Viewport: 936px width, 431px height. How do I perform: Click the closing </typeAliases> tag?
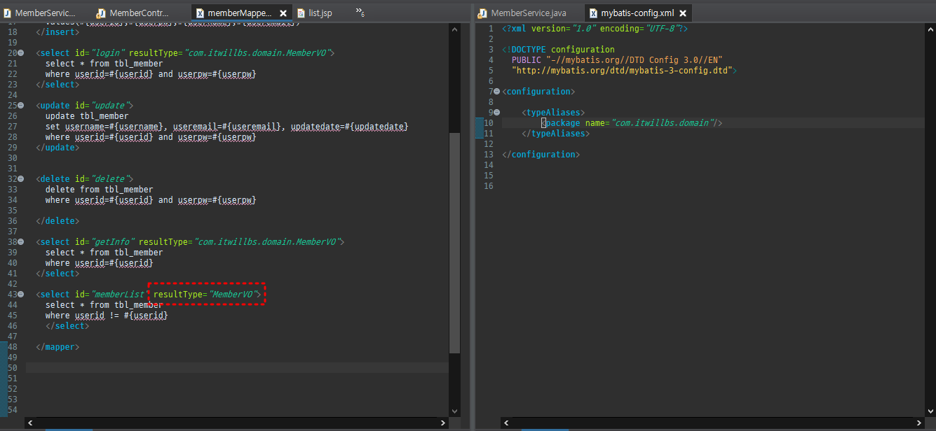pos(556,134)
